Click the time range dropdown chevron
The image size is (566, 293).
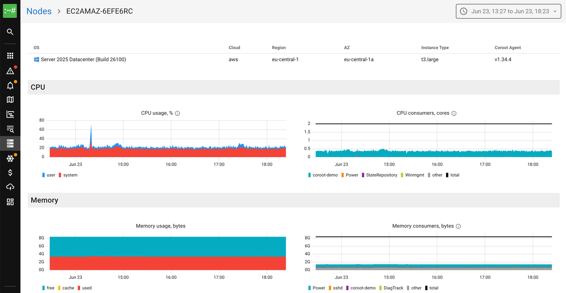(x=555, y=11)
